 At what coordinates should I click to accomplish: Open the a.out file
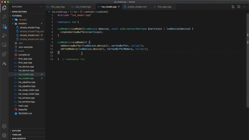coord(21,51)
